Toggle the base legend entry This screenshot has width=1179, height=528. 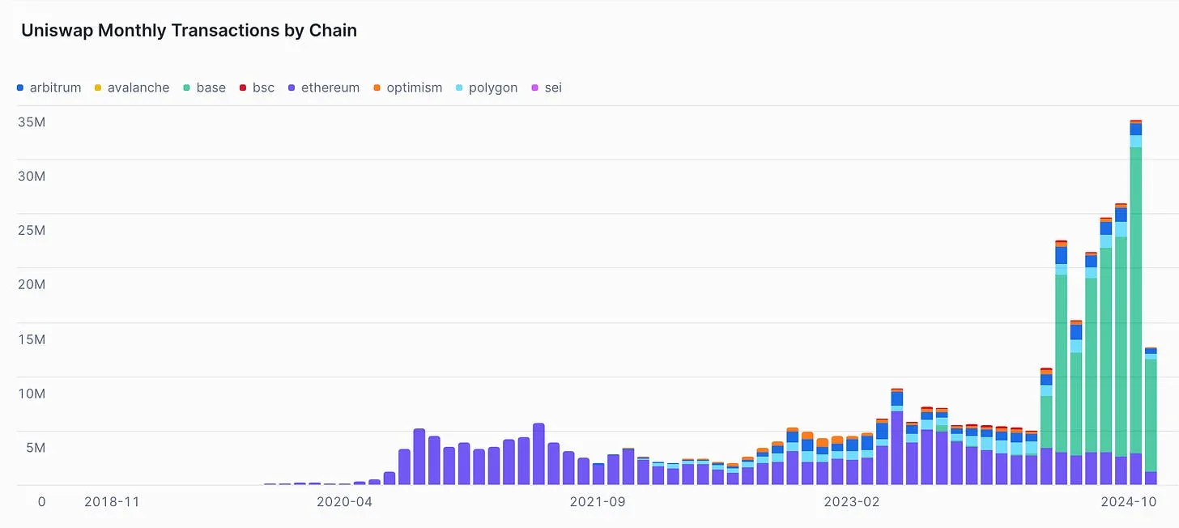204,87
